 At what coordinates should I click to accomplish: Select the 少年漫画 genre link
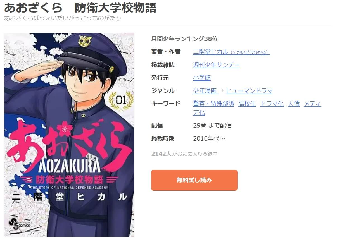[x=205, y=91]
